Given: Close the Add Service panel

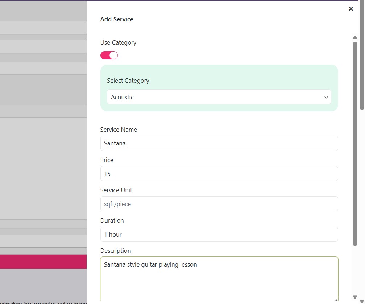Looking at the screenshot, I should pos(351,9).
